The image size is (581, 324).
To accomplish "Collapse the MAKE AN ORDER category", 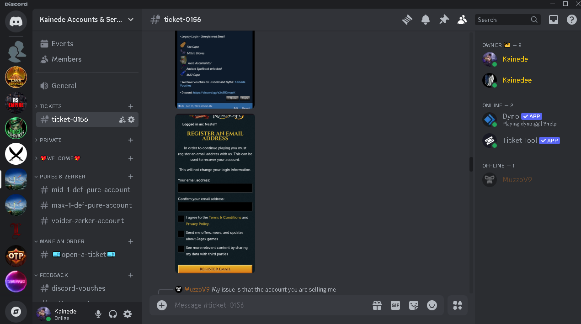I will (62, 241).
